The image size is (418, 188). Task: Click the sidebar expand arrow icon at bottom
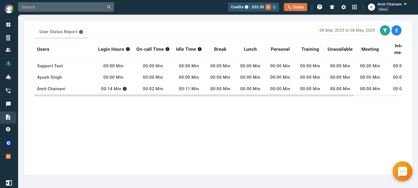point(9,183)
